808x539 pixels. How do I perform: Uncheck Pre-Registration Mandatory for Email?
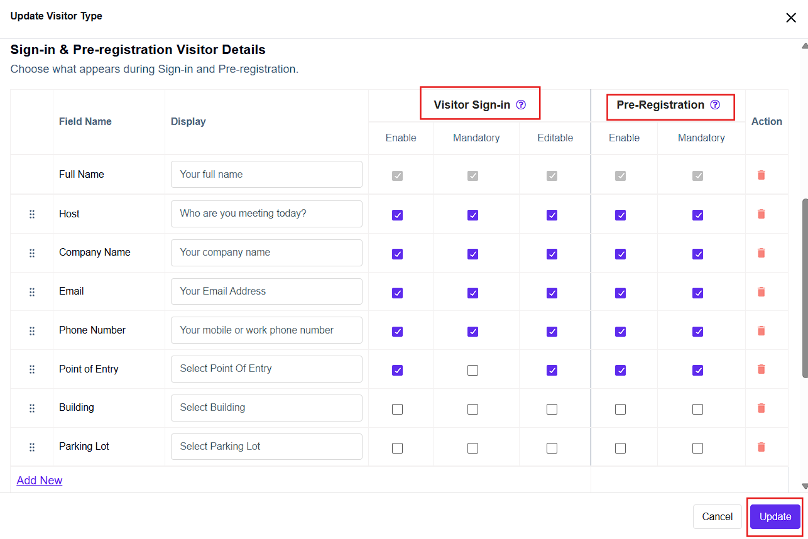pyautogui.click(x=697, y=293)
